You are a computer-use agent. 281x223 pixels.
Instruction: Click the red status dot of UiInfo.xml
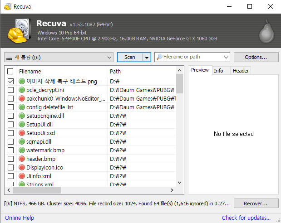tap(22, 176)
